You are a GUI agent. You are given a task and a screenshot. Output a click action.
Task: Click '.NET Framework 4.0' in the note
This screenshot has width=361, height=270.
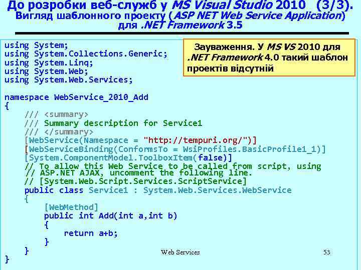tap(233, 57)
